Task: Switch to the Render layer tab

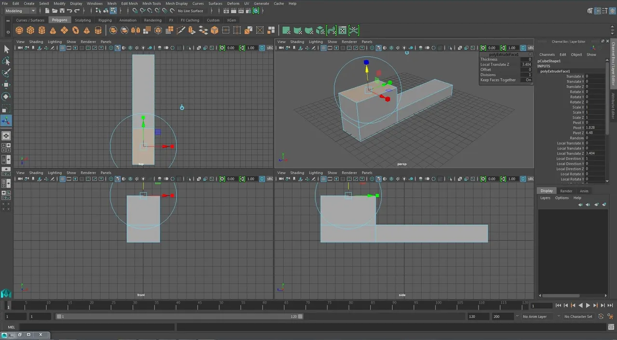Action: point(566,191)
